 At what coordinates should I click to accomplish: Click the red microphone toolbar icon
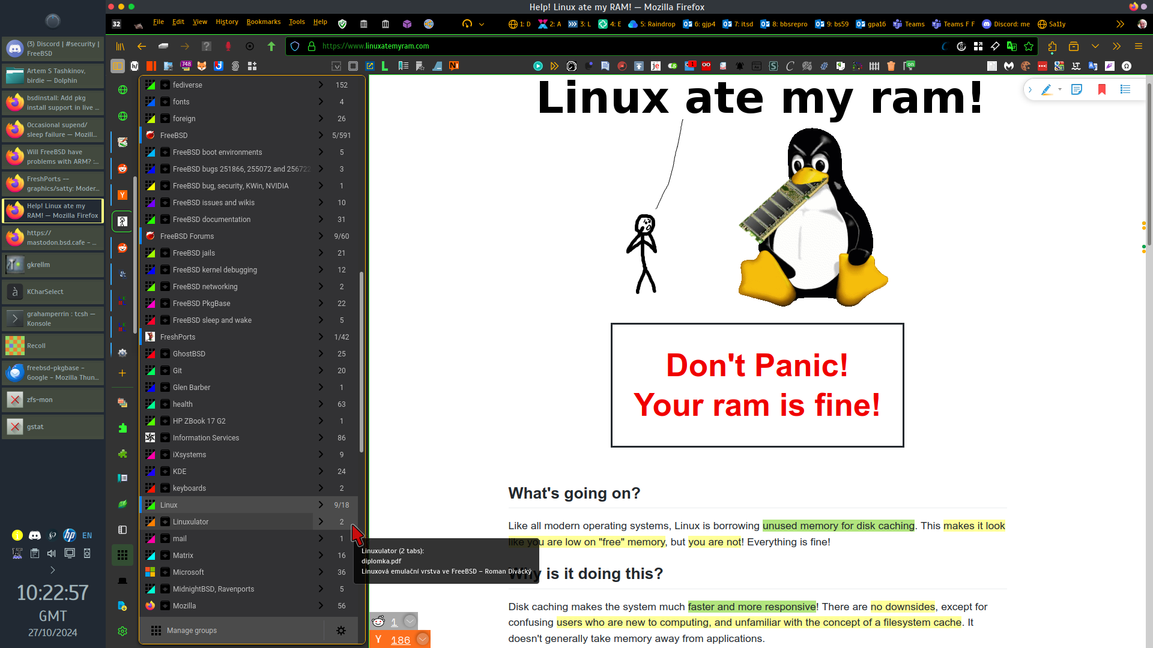click(x=228, y=46)
